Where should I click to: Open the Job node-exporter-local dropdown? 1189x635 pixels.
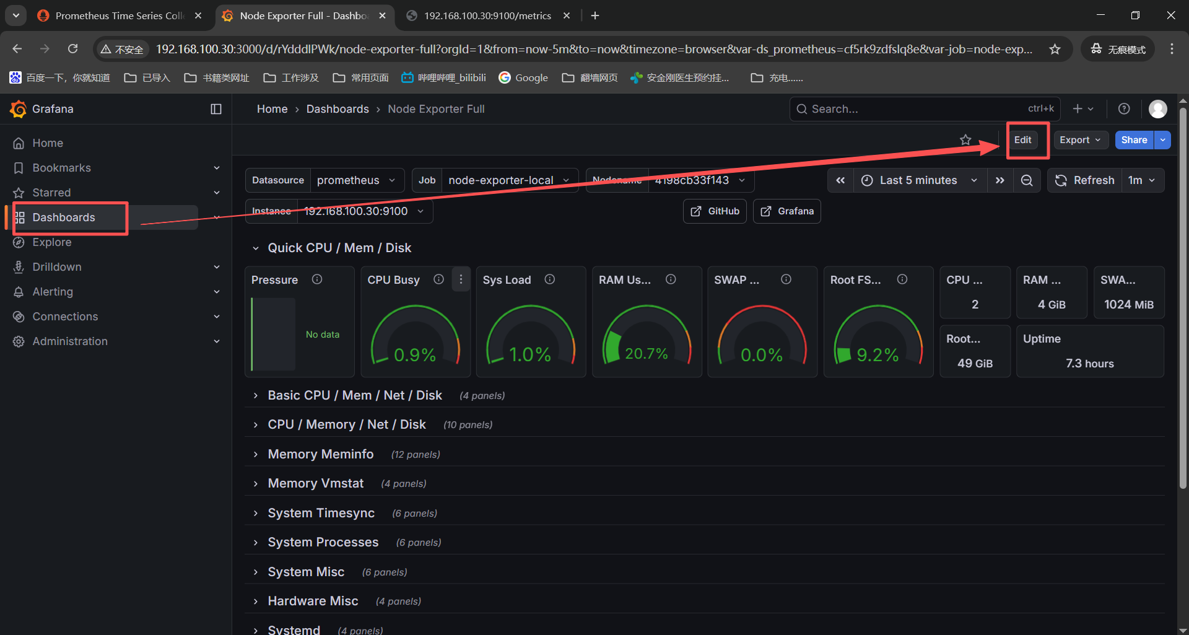tap(510, 180)
